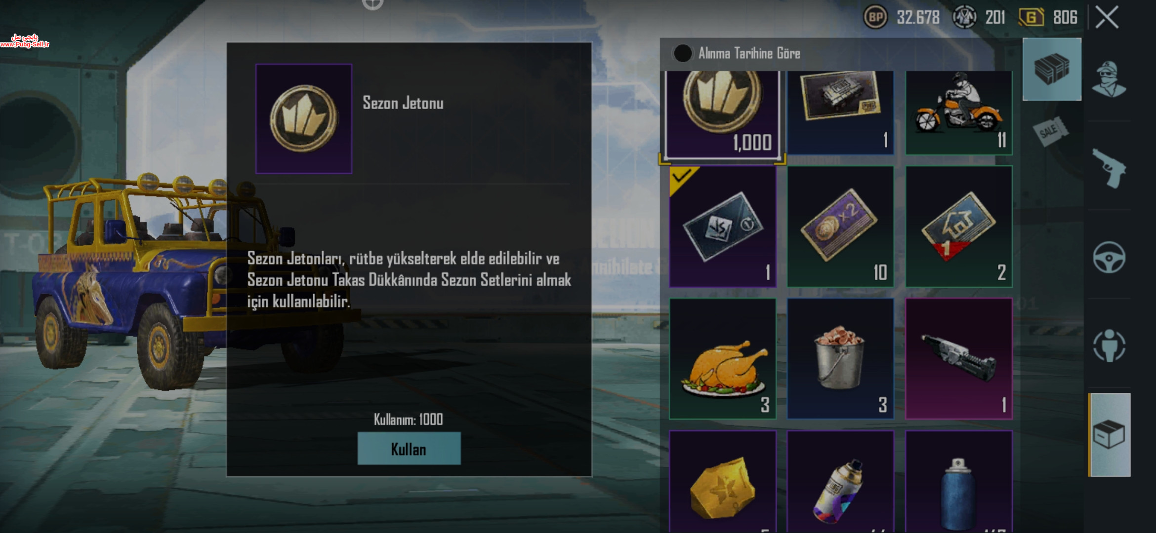Image resolution: width=1156 pixels, height=533 pixels.
Task: Select the checked rename card item
Action: (x=723, y=227)
